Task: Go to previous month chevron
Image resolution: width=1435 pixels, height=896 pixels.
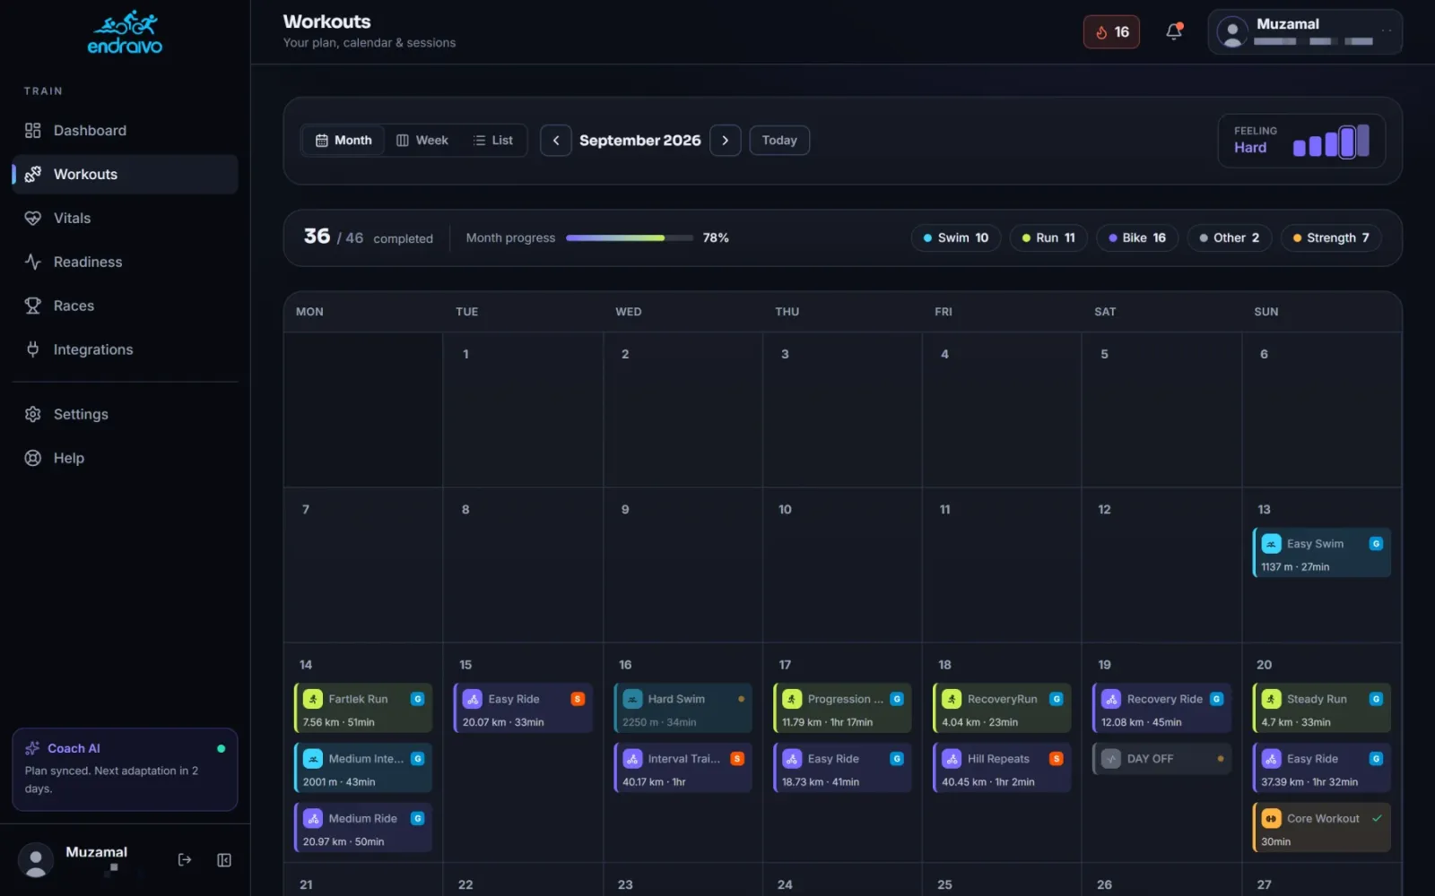Action: tap(556, 141)
